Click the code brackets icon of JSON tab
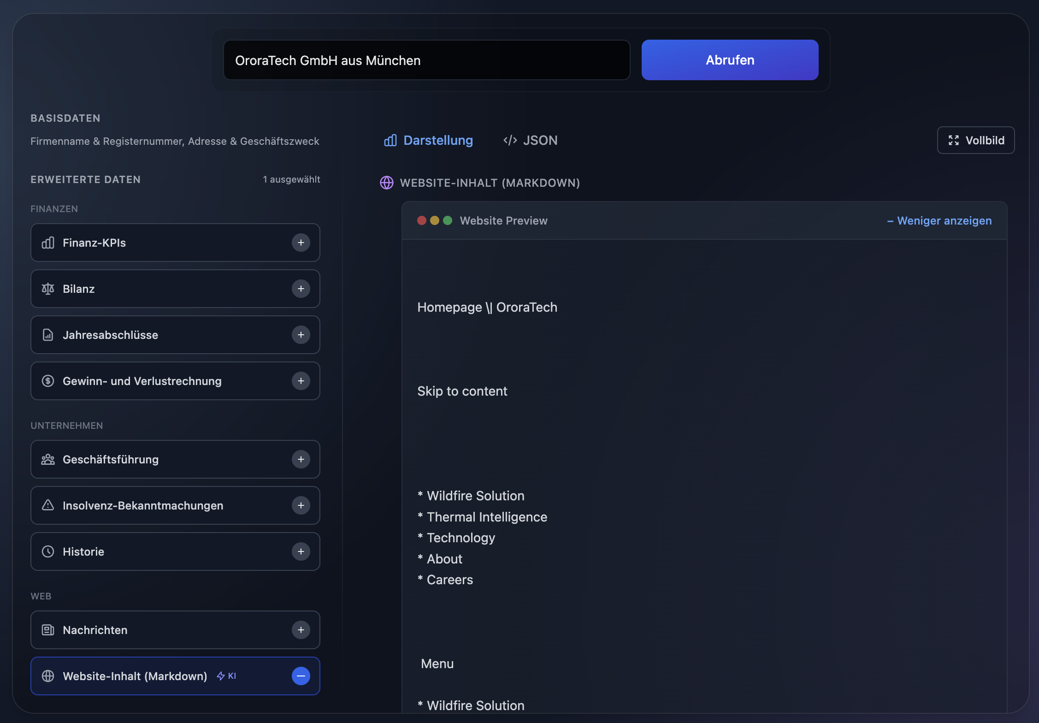Screen dimensions: 1039x723 click(x=510, y=140)
